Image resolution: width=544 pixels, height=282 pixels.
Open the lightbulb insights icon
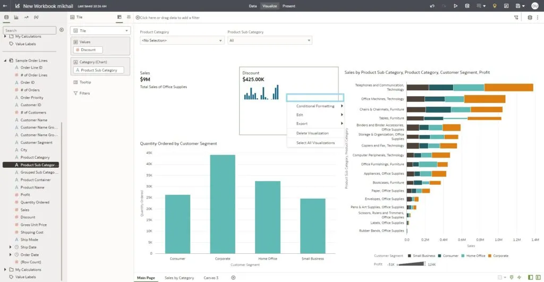(495, 6)
